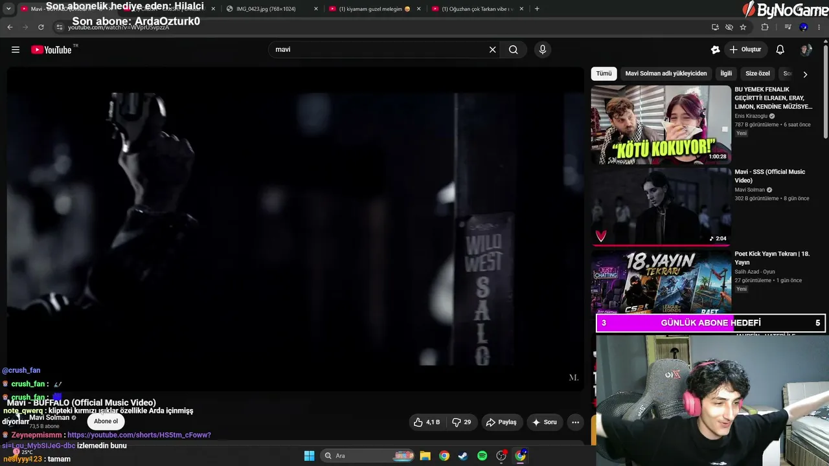Open 'BU YEMEK FENALIK GEÇİRTTİ' video title
The image size is (829, 466).
tap(773, 98)
